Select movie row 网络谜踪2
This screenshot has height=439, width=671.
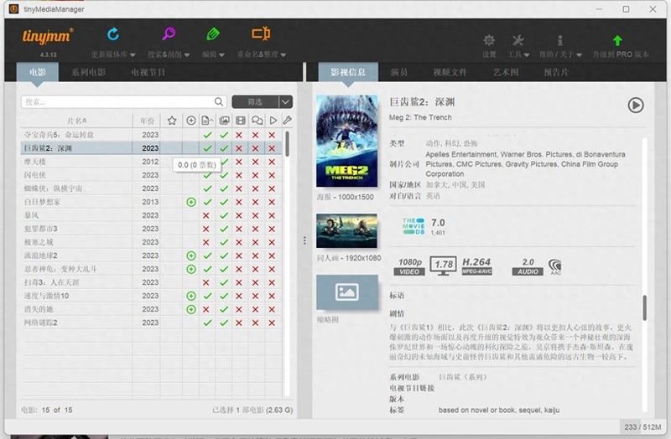[152, 323]
